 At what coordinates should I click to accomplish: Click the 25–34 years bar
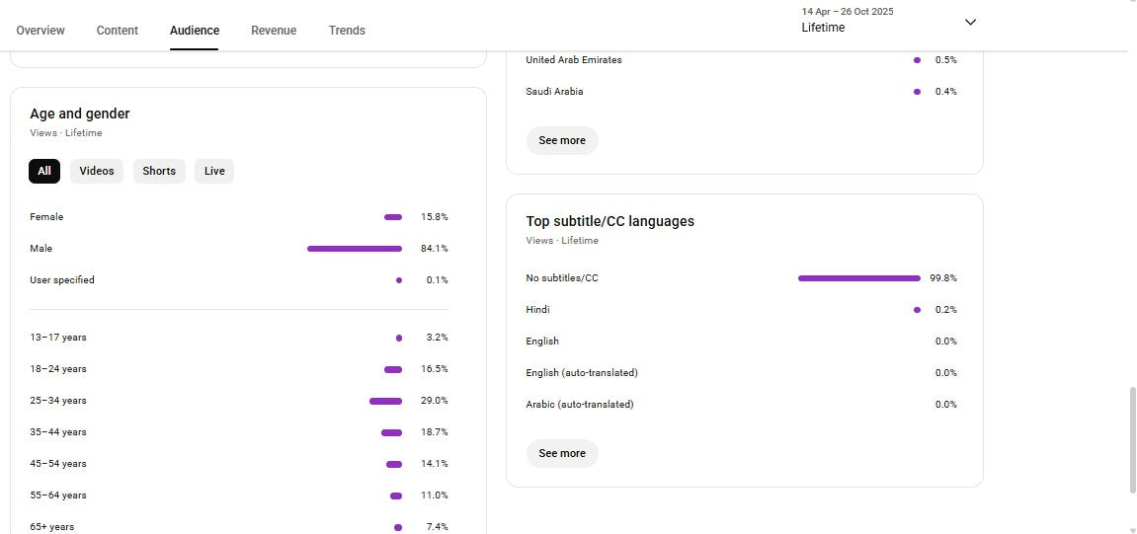[x=385, y=401]
